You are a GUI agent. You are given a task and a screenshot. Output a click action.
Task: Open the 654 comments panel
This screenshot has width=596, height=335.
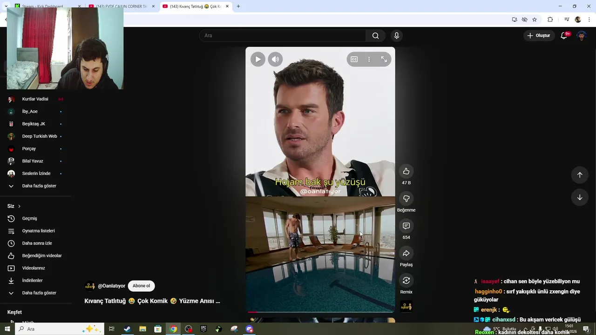coord(406,226)
